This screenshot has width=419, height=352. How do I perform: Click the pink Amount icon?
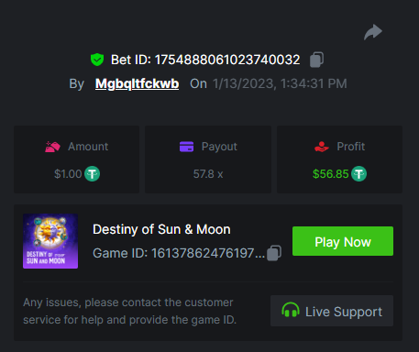pos(52,147)
